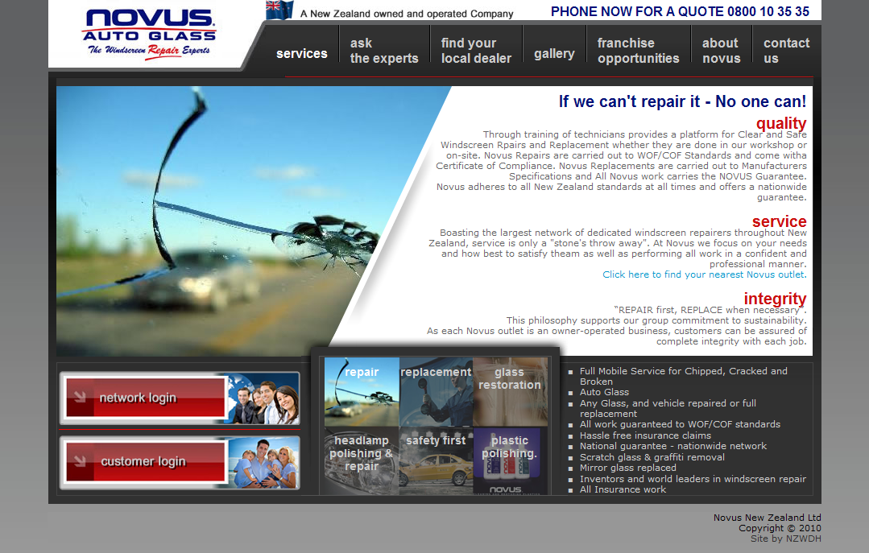This screenshot has width=869, height=553.
Task: Click the arrow icon on network login
Action: coord(80,397)
